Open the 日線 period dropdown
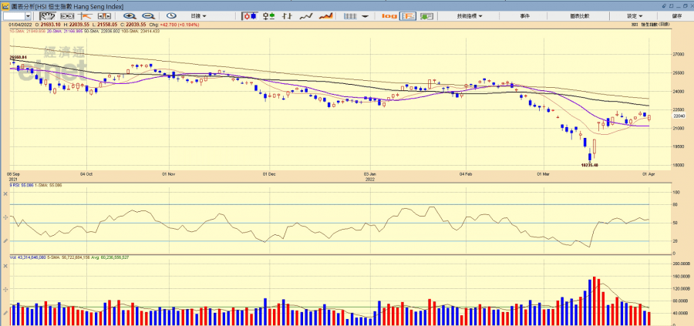 pyautogui.click(x=199, y=15)
